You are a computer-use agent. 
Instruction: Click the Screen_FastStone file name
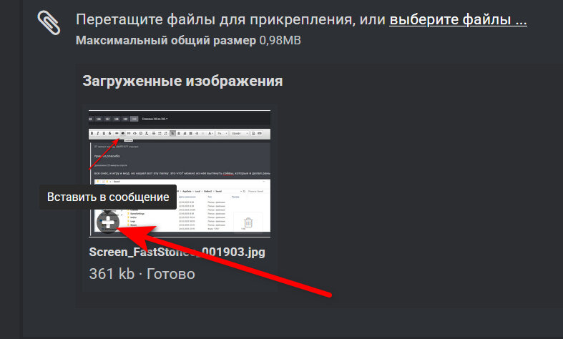coord(177,252)
